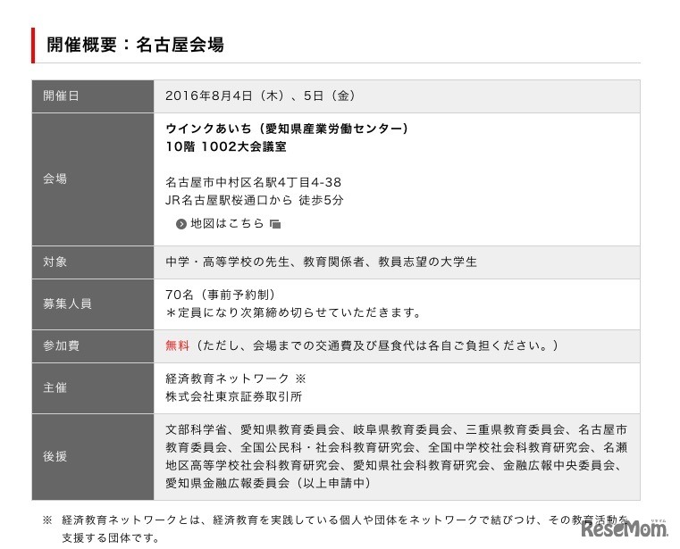680x549 pixels.
Task: Click the footnote line 支援する団体です。
Action: coord(111,538)
